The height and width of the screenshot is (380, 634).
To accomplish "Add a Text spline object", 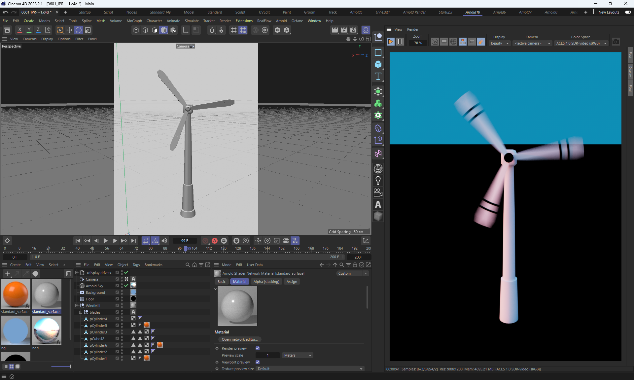I will (x=378, y=77).
